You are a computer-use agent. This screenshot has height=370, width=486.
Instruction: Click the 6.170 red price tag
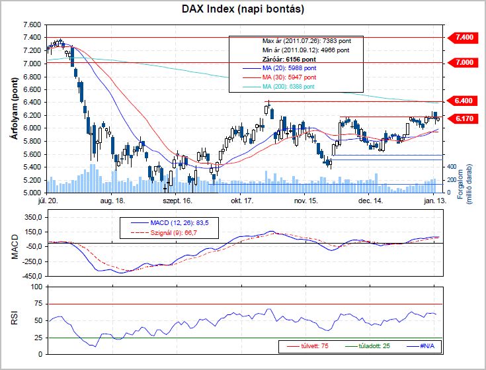click(x=464, y=118)
